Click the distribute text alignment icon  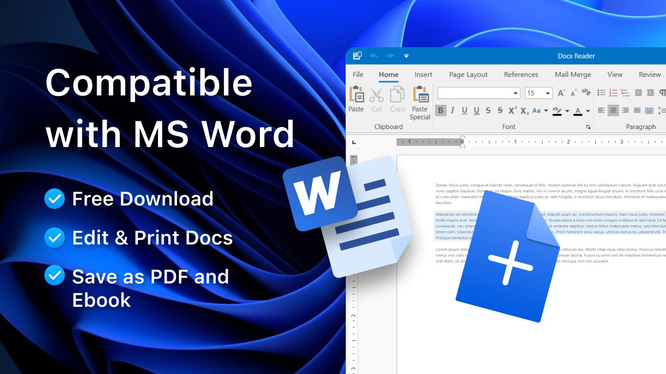[x=649, y=111]
